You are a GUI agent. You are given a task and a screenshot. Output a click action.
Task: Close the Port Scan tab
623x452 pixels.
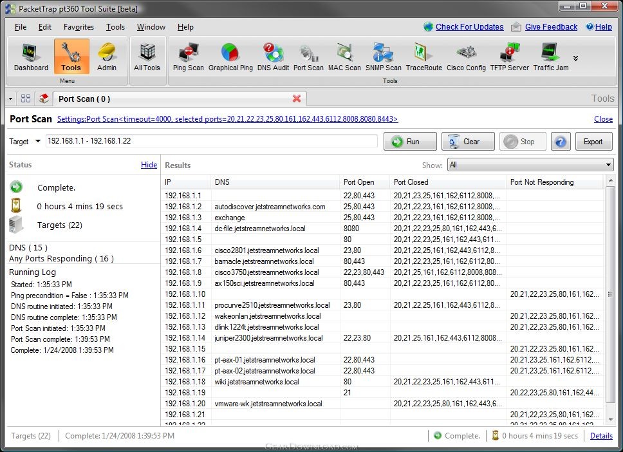297,99
